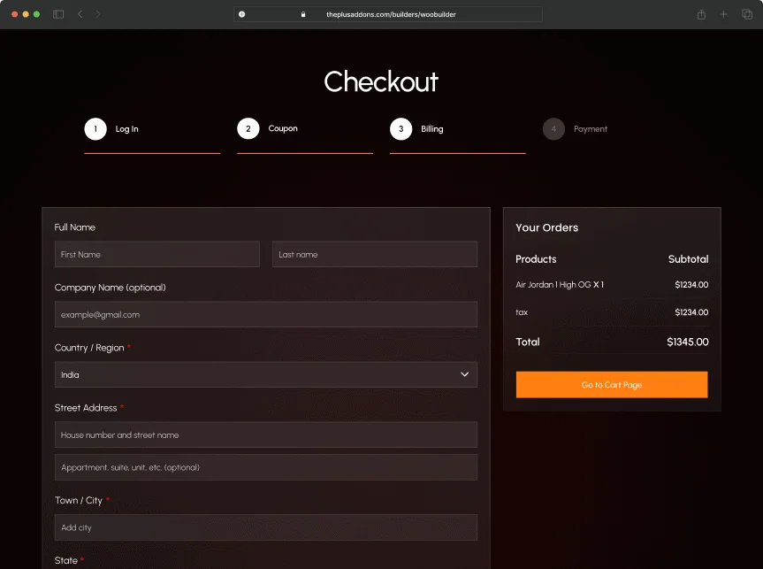Click the First Name input field

coord(156,254)
